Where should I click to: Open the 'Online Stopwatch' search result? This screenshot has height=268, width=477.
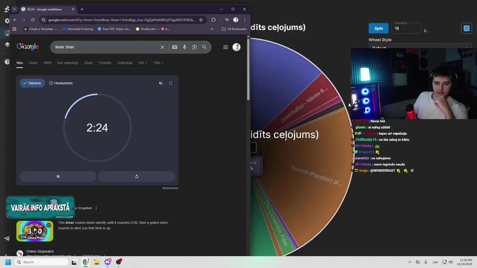[40, 252]
